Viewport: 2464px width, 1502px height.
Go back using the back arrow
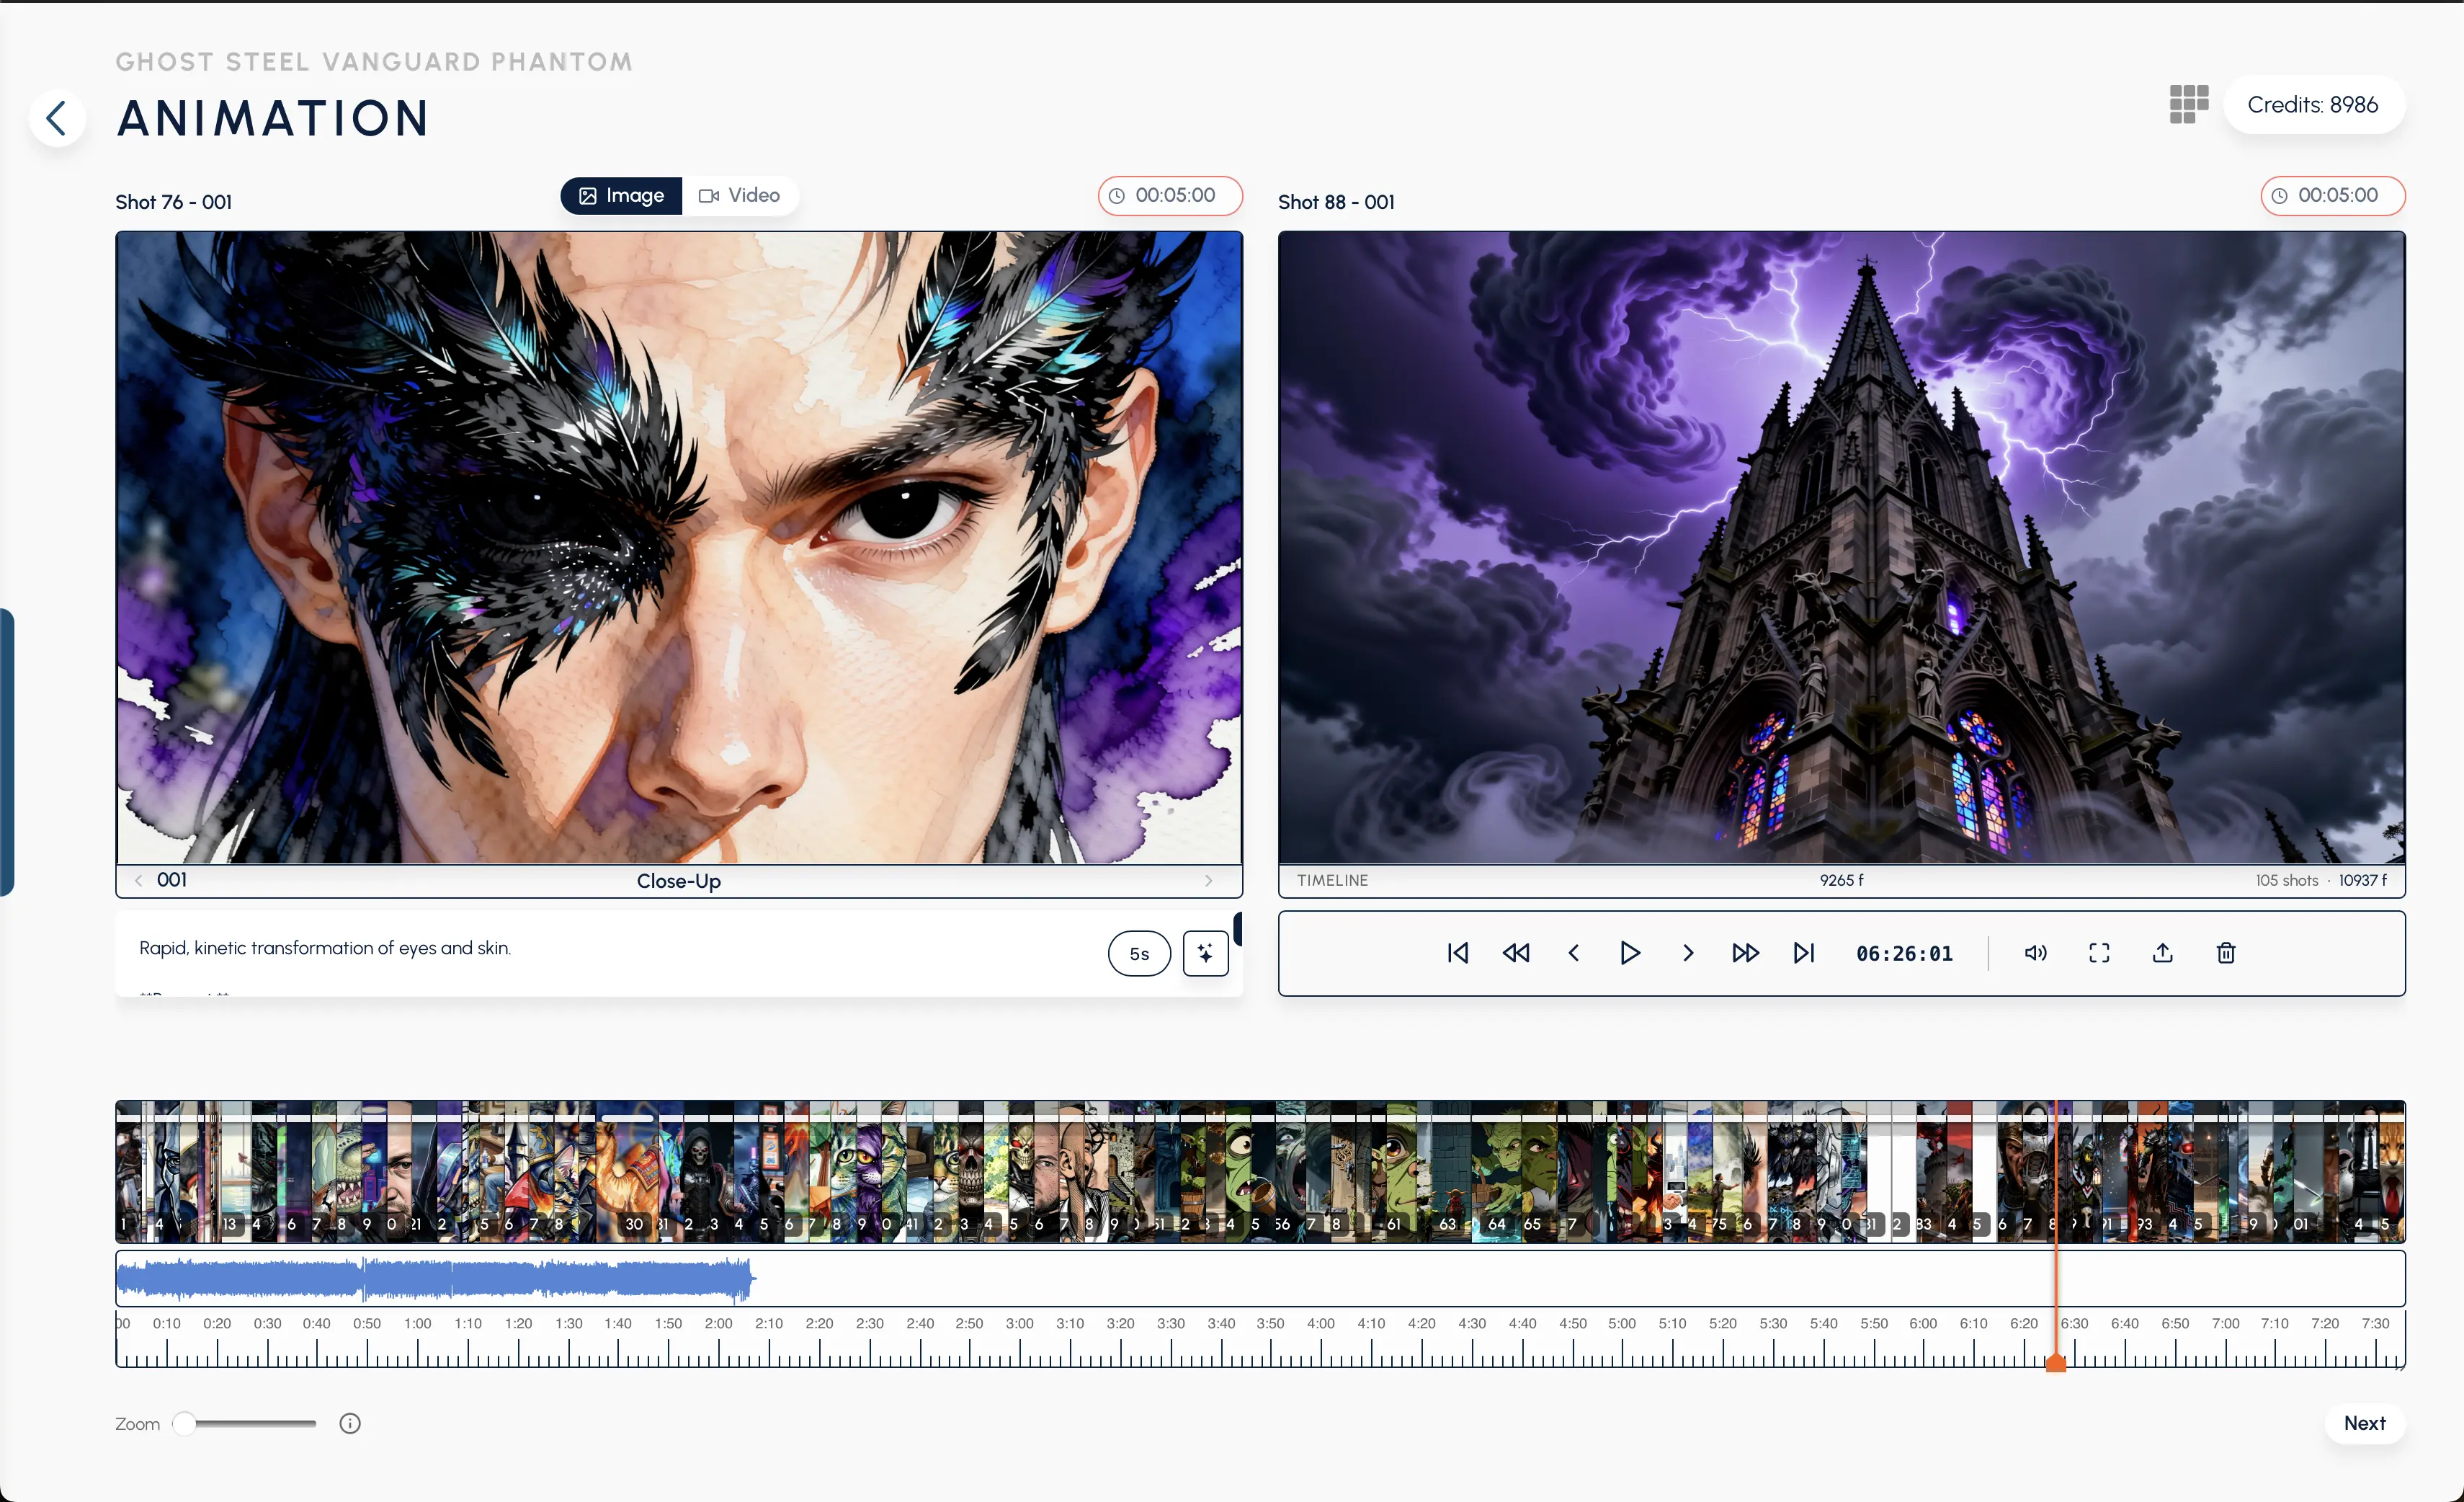pyautogui.click(x=57, y=118)
